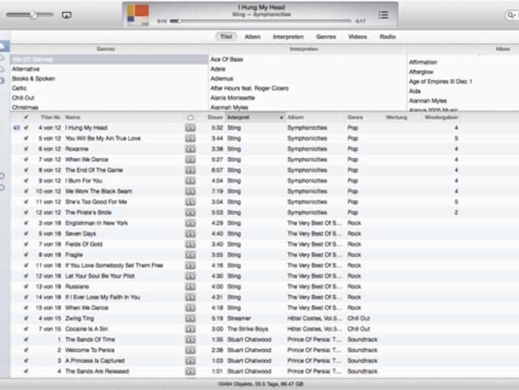Sort tracks by Titel-Nr. column header
Screen dimensions: 519x390
51,117
